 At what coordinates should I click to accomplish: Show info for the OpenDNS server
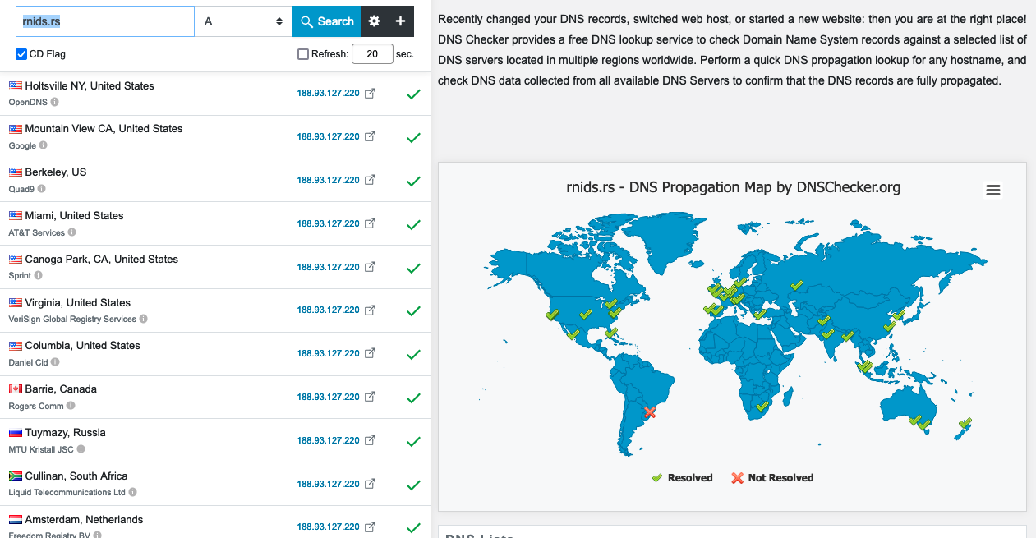[54, 103]
